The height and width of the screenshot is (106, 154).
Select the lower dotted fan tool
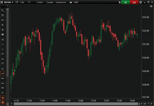(3, 68)
